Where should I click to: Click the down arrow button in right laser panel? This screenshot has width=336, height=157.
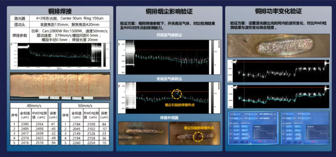295,142
